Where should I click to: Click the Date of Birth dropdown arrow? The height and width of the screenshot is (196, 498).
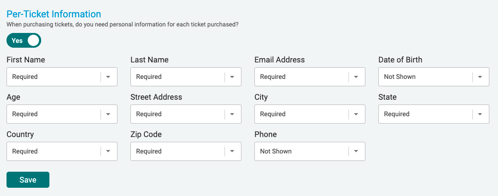click(x=480, y=77)
